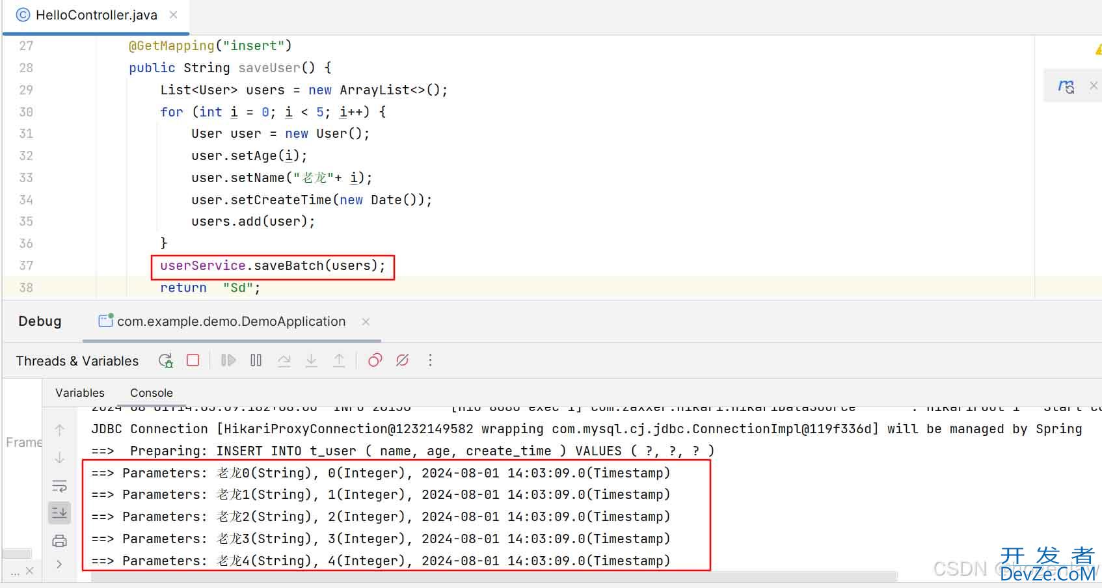1102x588 pixels.
Task: Click line number 30 in the gutter
Action: [26, 112]
